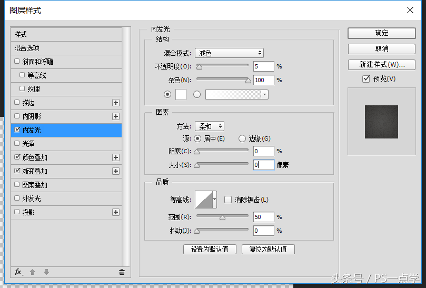
Task: Click 大小(S) pixel value field
Action: point(263,165)
